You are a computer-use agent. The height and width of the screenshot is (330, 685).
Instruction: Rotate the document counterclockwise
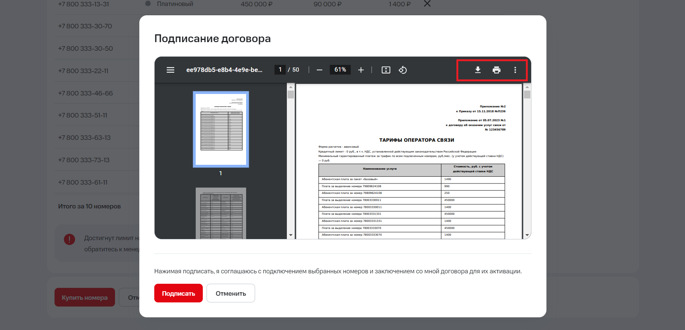click(x=403, y=70)
